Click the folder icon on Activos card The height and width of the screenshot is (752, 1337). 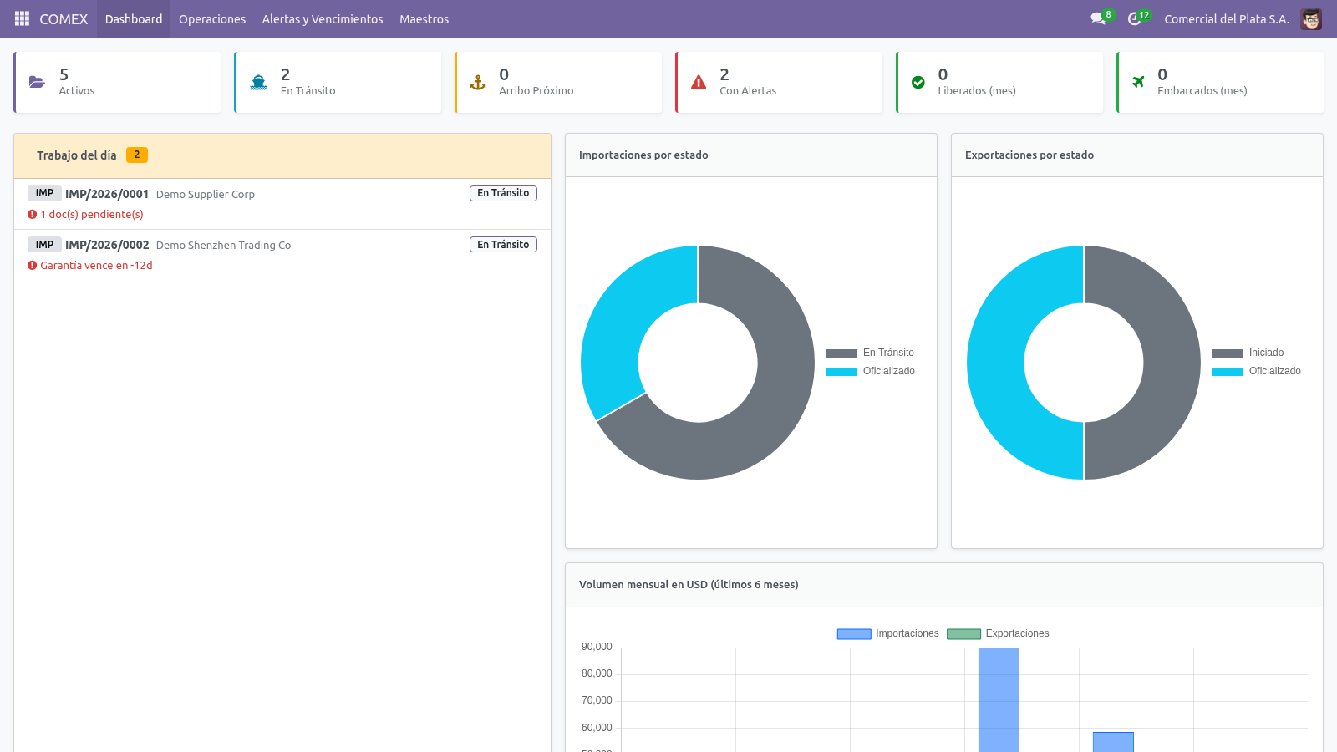point(37,82)
